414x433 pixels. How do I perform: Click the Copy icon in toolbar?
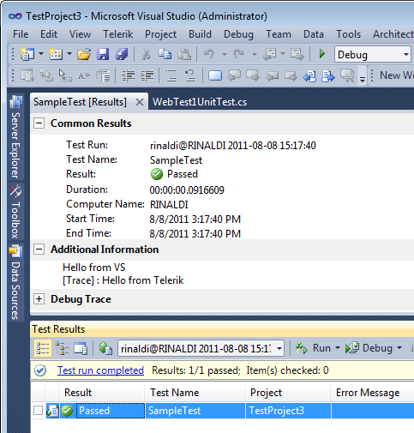coord(165,54)
